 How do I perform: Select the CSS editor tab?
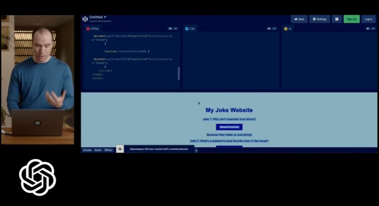coord(190,29)
